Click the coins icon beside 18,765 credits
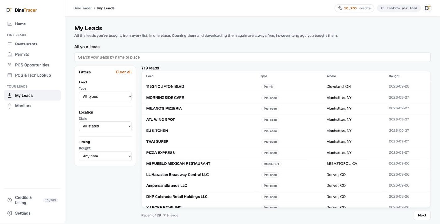 tap(340, 8)
